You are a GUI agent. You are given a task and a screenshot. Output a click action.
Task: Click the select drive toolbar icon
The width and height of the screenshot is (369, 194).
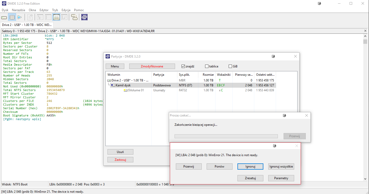click(x=4, y=17)
